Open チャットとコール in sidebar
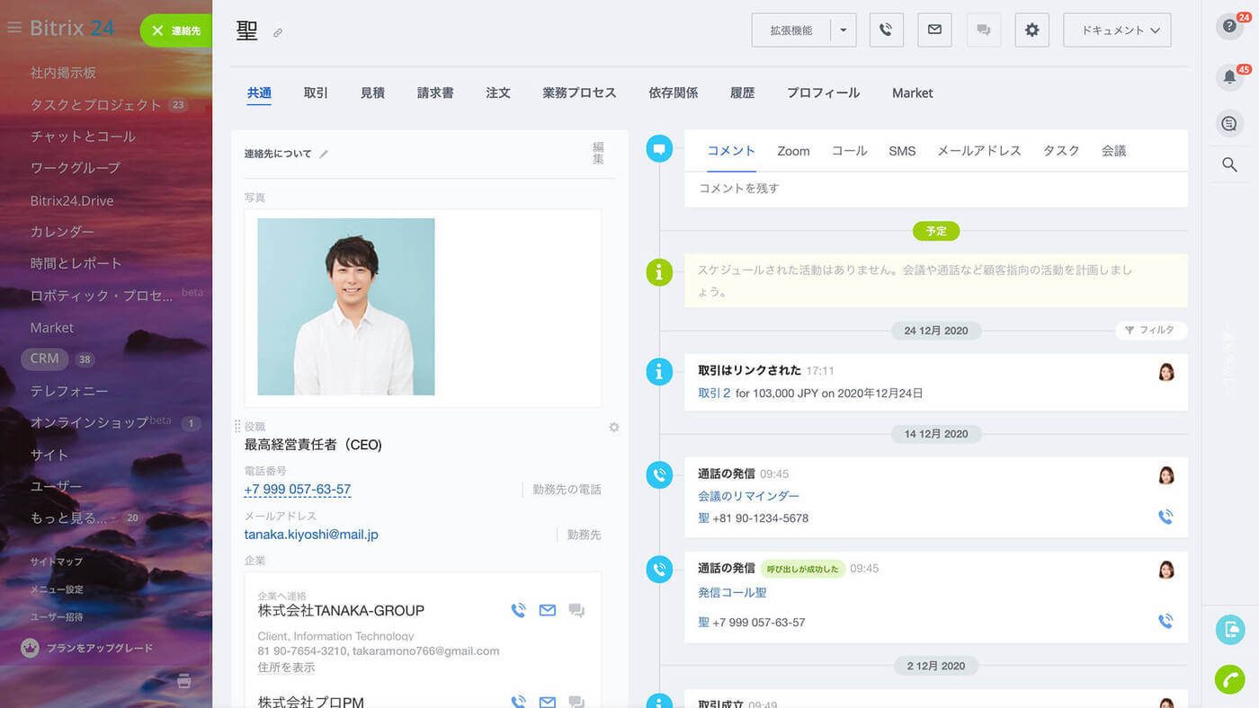Image resolution: width=1259 pixels, height=708 pixels. pos(83,137)
